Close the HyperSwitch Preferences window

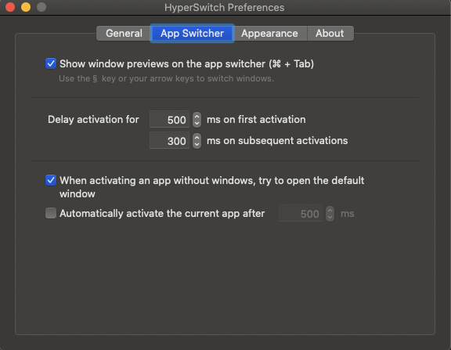click(10, 7)
